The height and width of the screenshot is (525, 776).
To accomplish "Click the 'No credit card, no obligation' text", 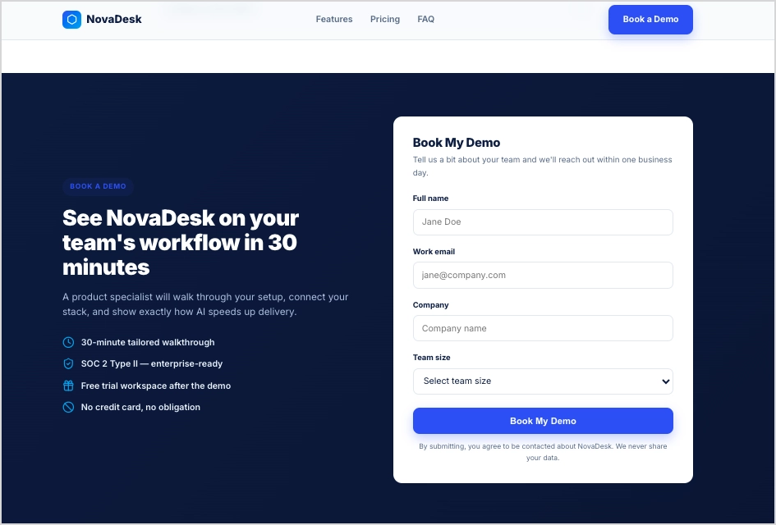I will coord(140,408).
